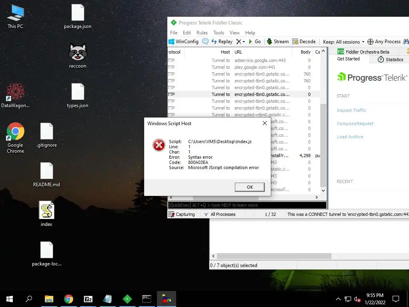Open Rules menu in Fiddler
The width and height of the screenshot is (409, 307).
202,33
